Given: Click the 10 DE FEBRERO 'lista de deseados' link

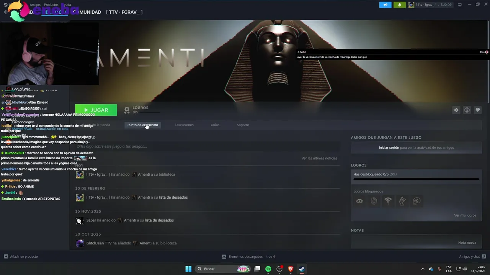Looking at the screenshot, I should (173, 197).
